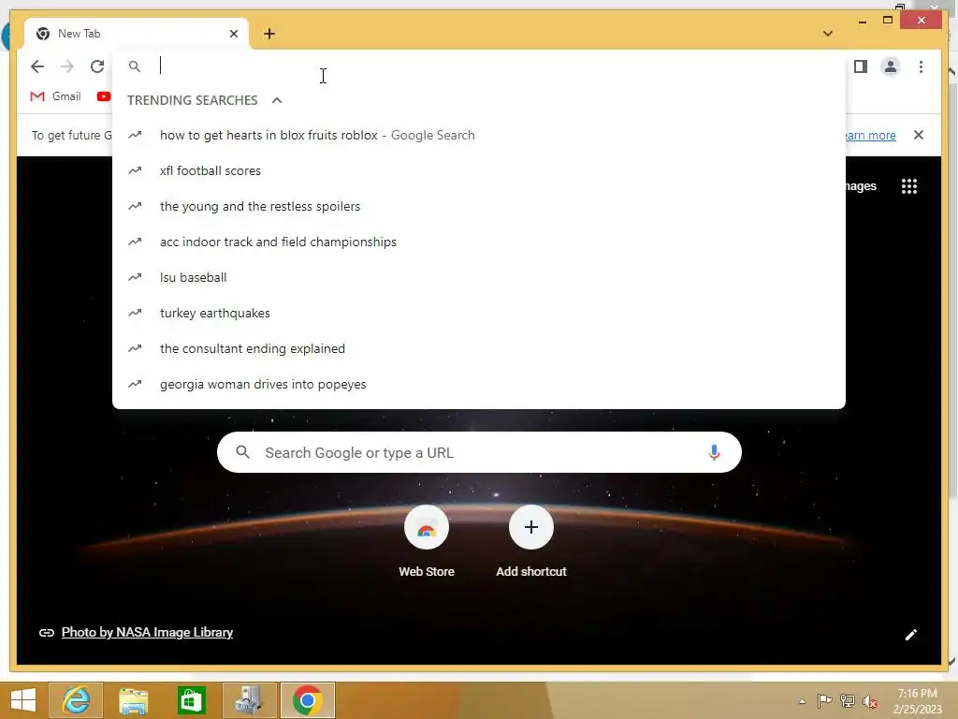Open Photo by NASA Image Library link
This screenshot has height=719, width=958.
(147, 632)
